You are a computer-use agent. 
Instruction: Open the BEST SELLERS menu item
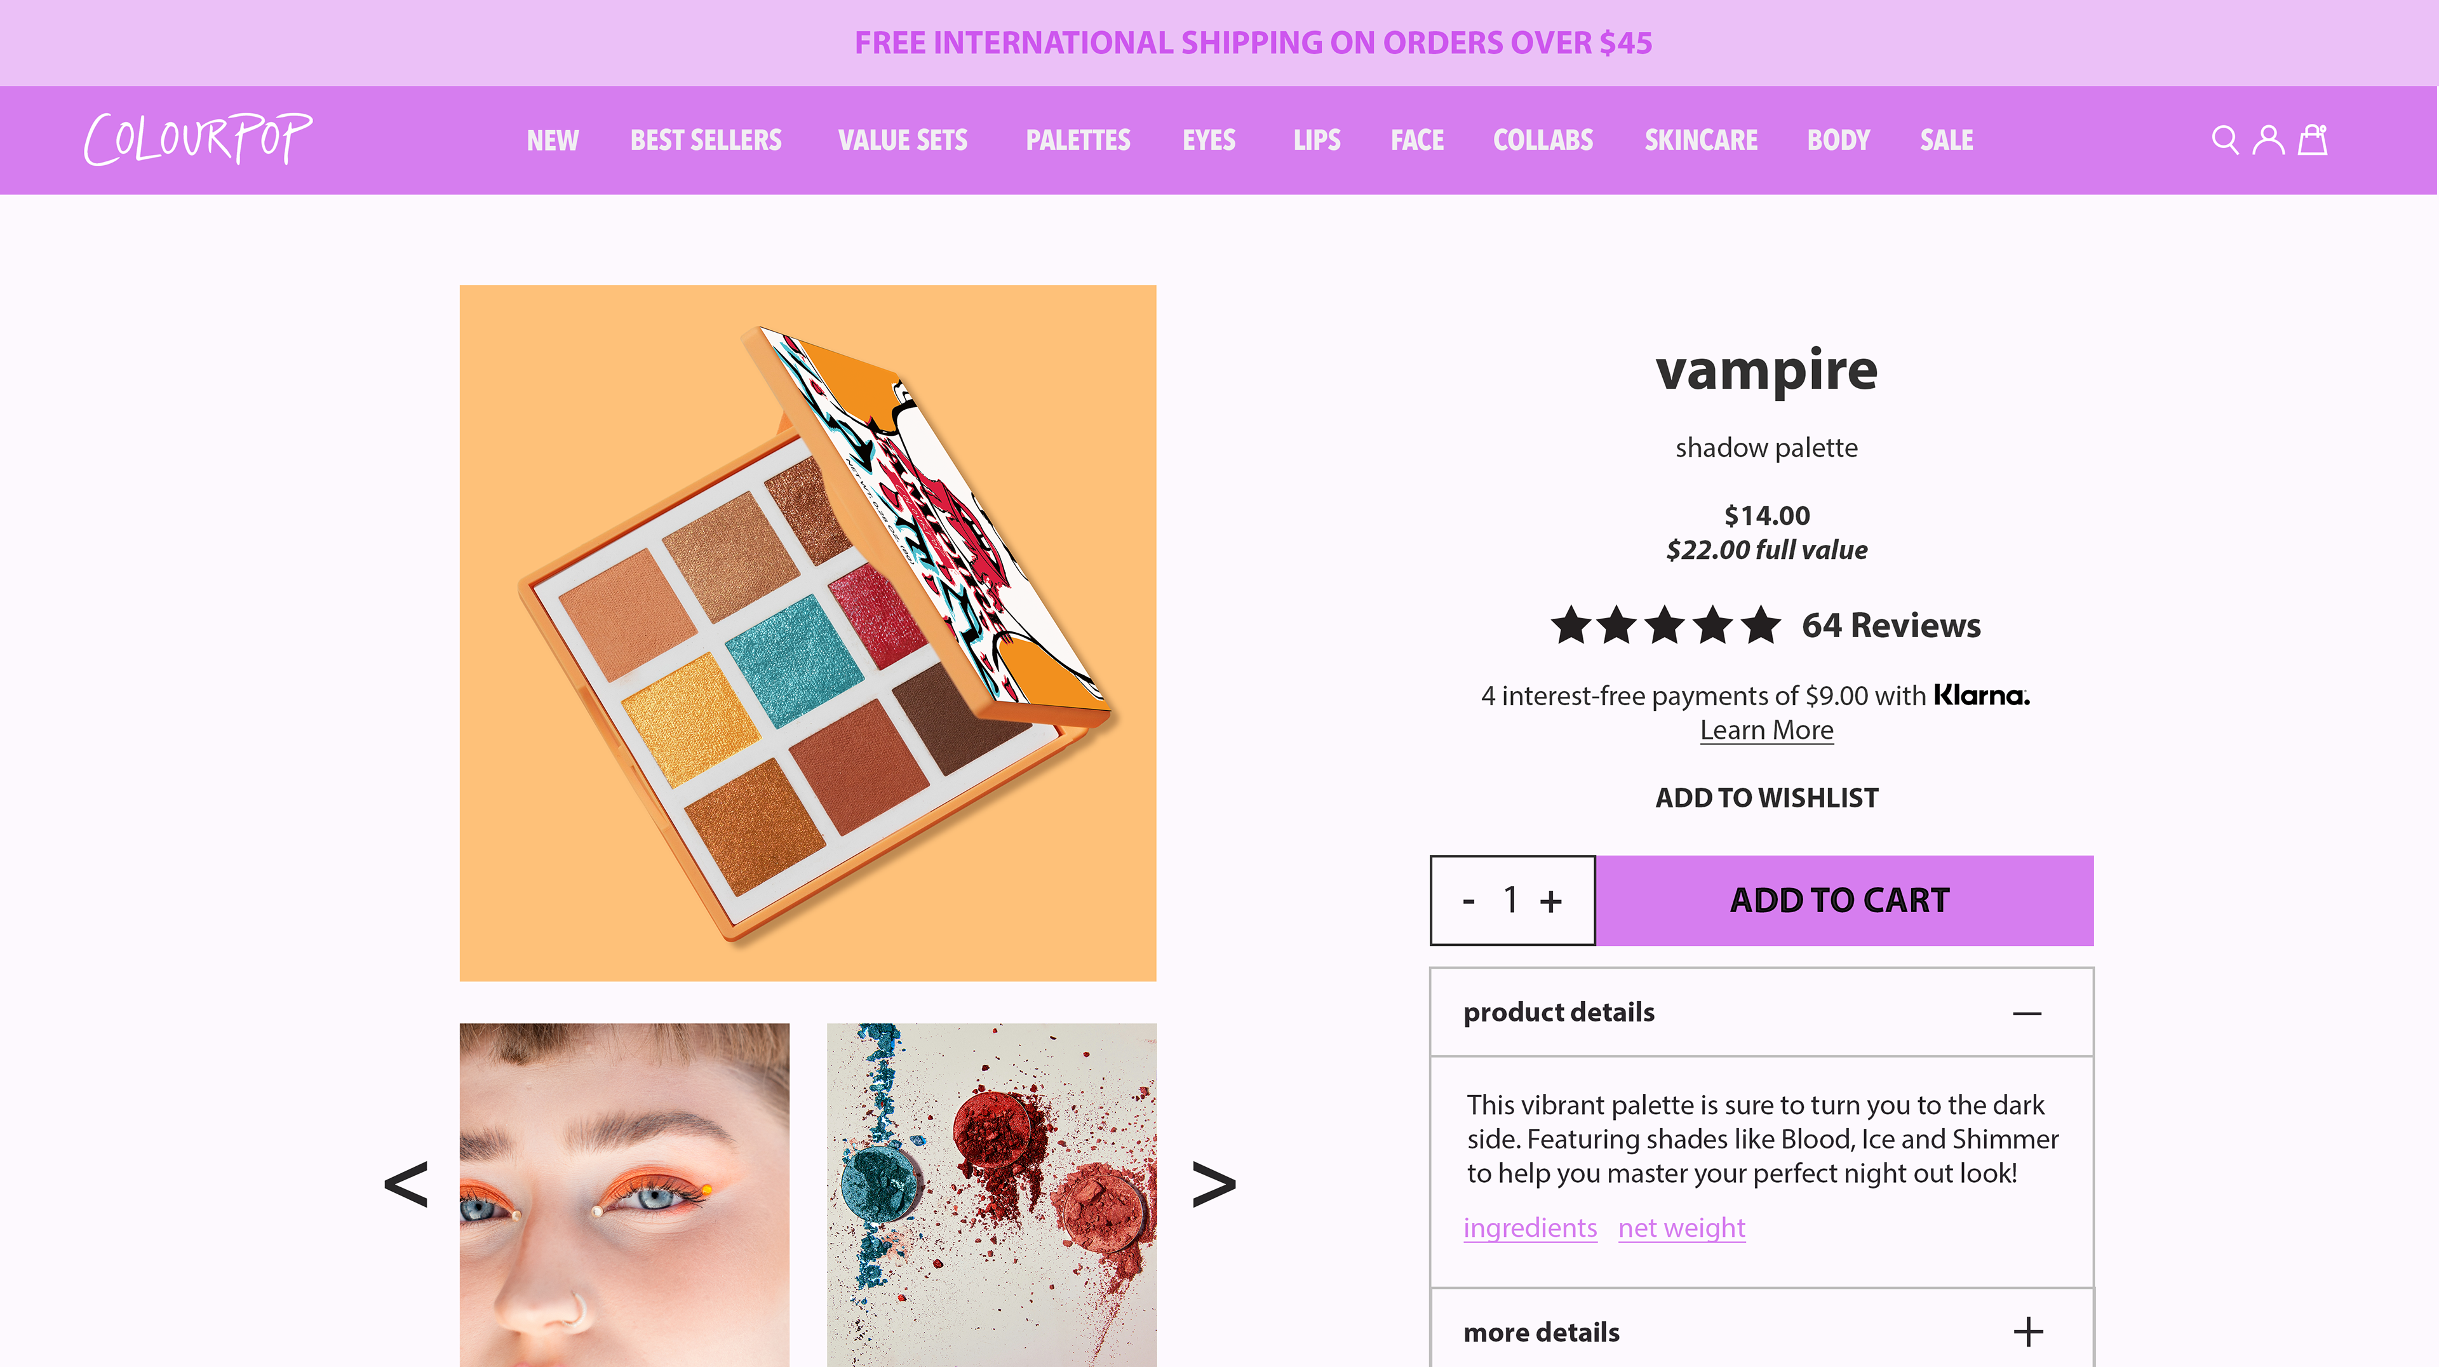coord(706,140)
